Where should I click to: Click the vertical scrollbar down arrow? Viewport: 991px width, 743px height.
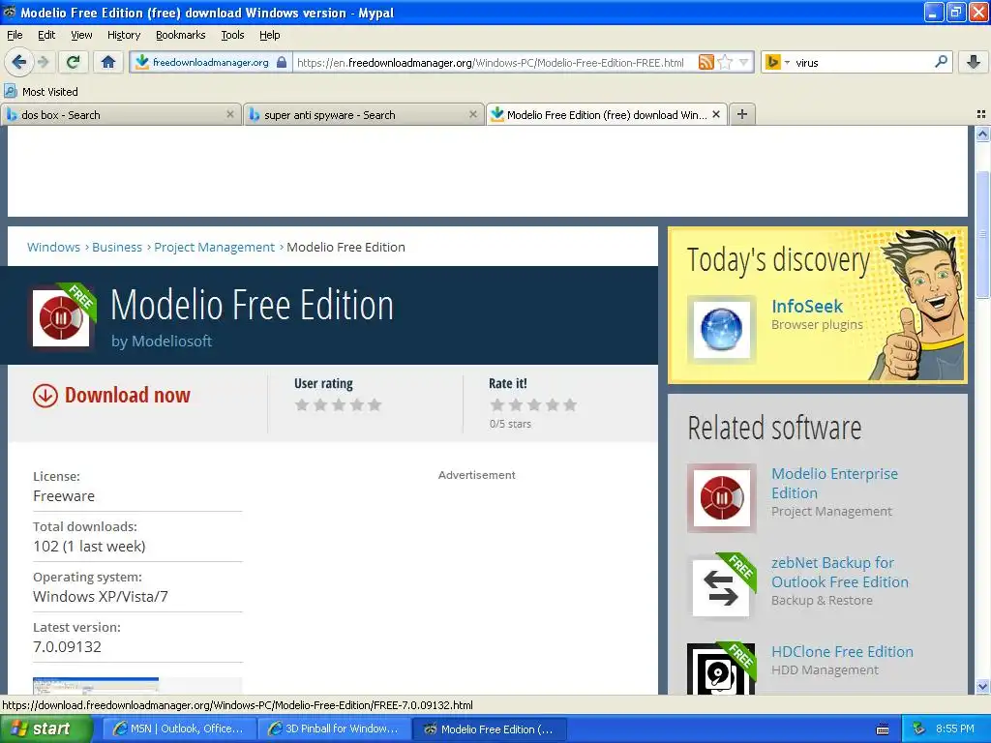click(x=982, y=687)
